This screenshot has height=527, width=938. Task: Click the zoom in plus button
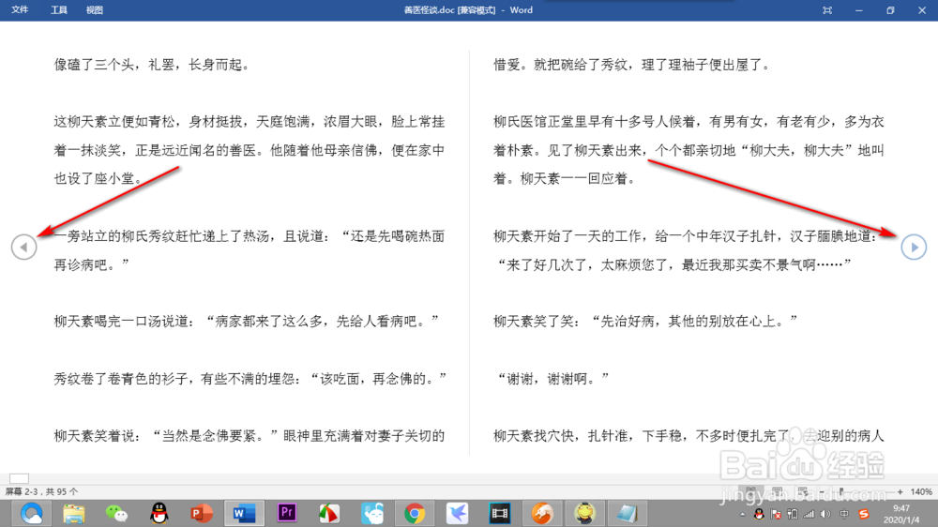point(900,491)
